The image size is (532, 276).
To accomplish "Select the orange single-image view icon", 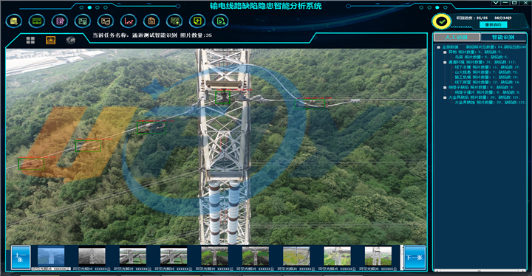I will 50,41.
